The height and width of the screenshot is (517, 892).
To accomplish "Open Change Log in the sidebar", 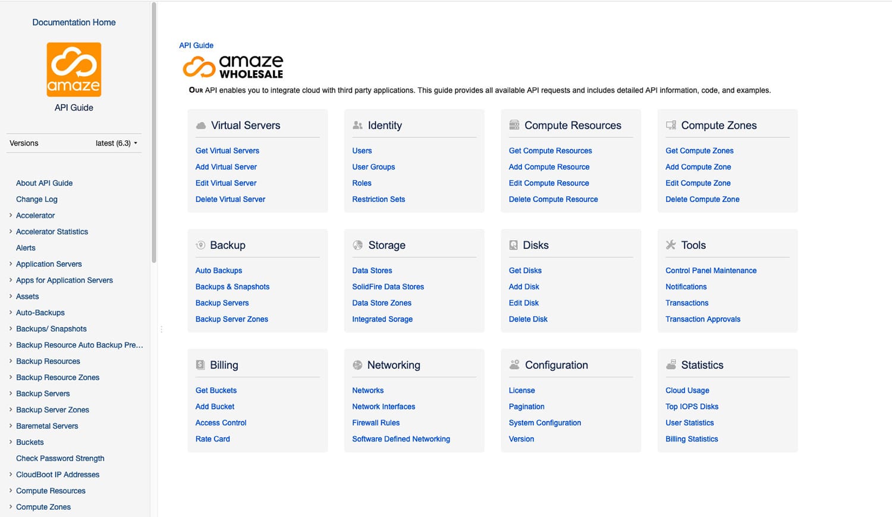I will (37, 199).
